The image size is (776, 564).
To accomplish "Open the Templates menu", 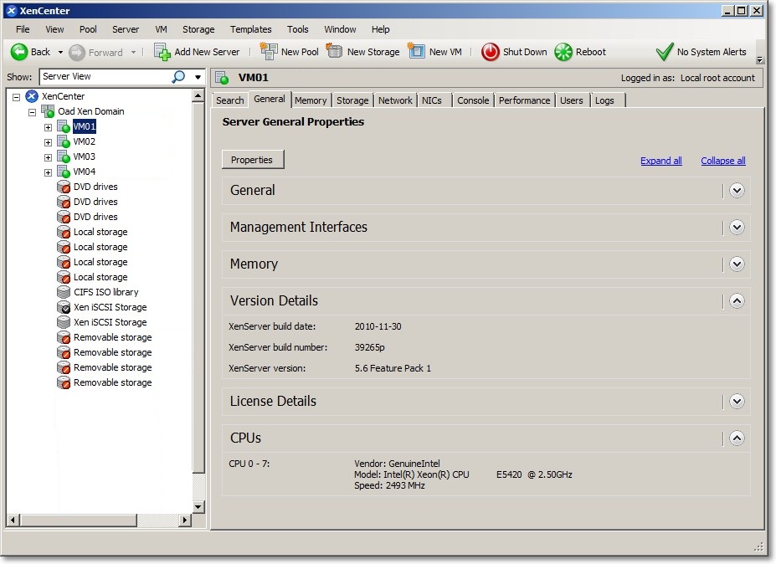I will [x=251, y=29].
